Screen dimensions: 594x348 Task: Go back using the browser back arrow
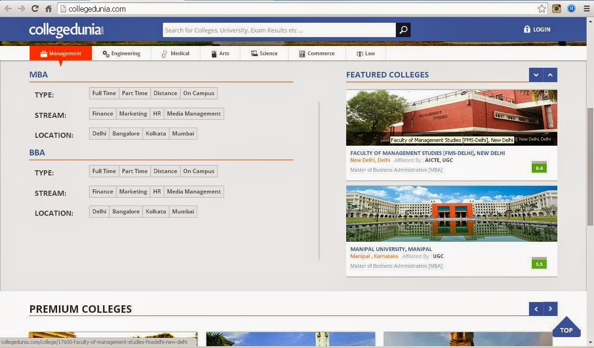tap(8, 8)
